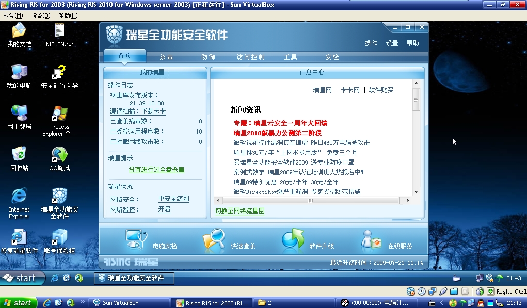527x308 pixels.
Task: Open 瑞星全功能安全软件 desktop shortcut
Action: [59, 204]
